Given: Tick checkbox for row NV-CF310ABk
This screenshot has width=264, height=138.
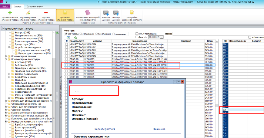Looking at the screenshot, I should point(67,45).
